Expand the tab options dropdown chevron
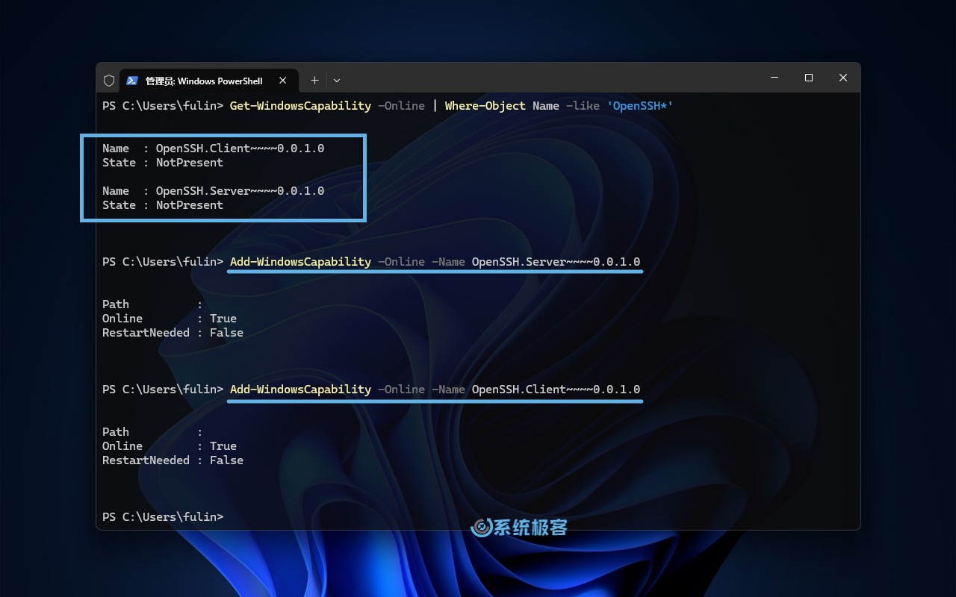The image size is (956, 597). tap(337, 80)
